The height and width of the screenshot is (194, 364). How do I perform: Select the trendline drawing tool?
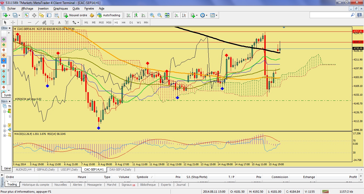[x=37, y=22]
